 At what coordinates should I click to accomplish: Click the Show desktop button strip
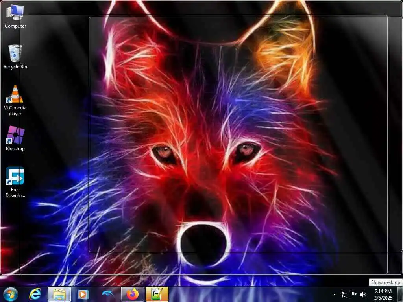pos(400,294)
